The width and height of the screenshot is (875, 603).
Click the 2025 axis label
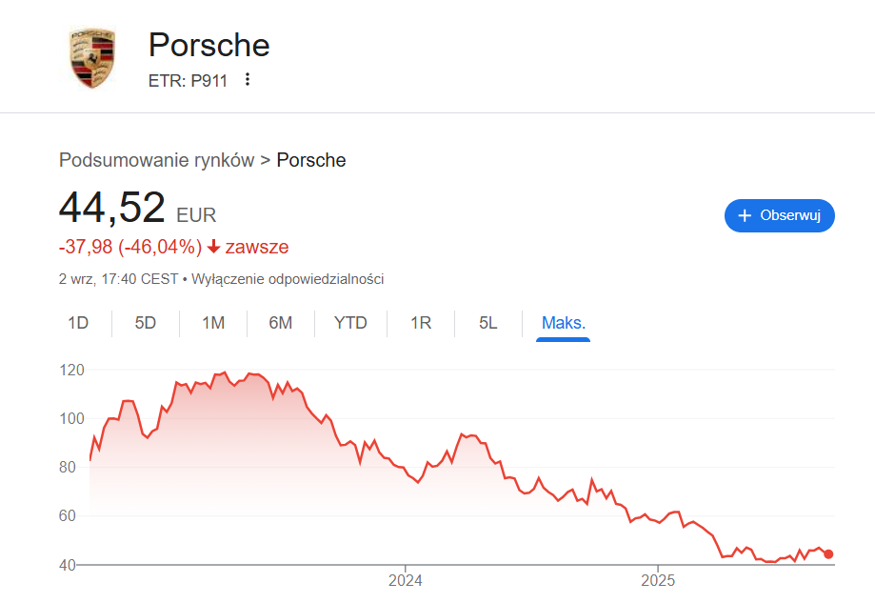(x=658, y=581)
